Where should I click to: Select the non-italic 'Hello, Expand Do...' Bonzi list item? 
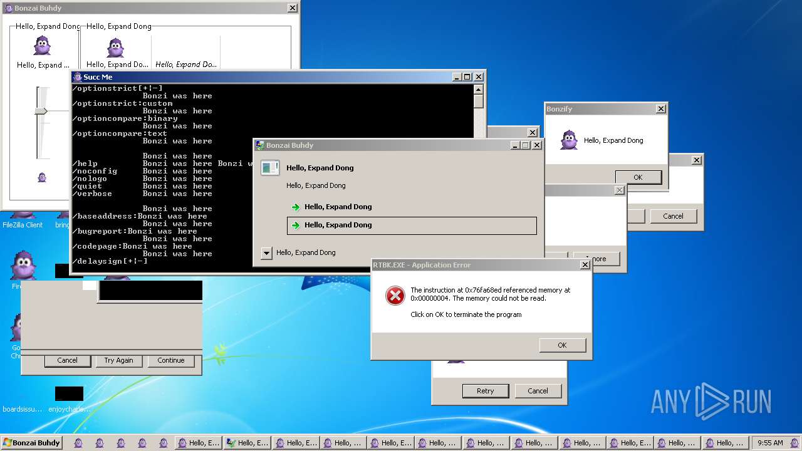point(117,53)
